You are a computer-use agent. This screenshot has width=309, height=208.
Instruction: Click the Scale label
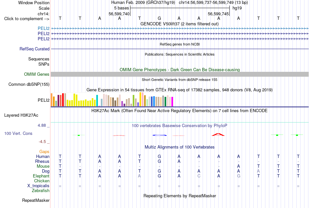(44, 8)
